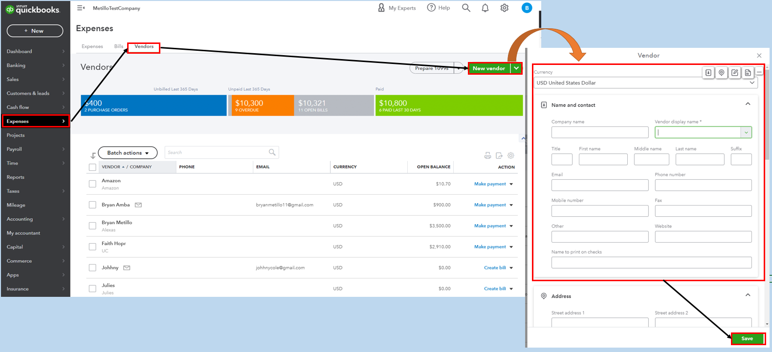
Task: Open the Batch actions dropdown
Action: 128,153
